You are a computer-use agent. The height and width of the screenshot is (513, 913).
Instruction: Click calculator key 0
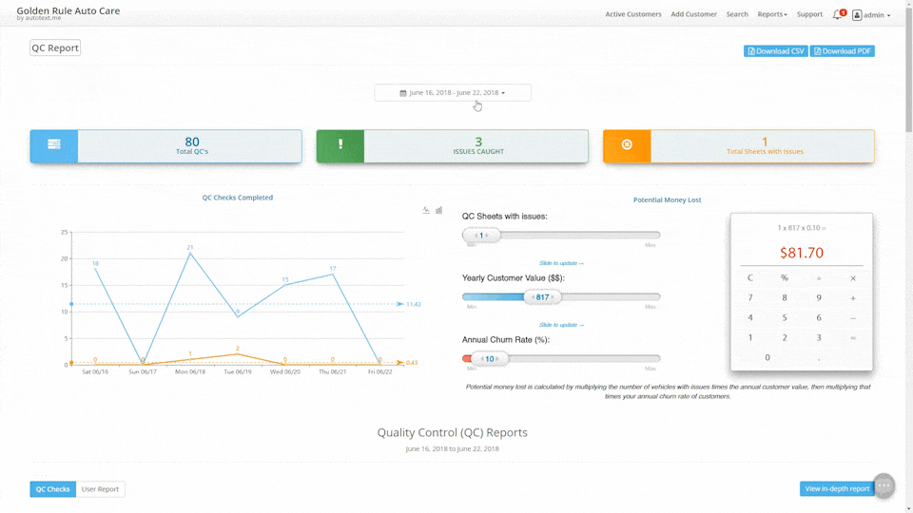click(767, 358)
